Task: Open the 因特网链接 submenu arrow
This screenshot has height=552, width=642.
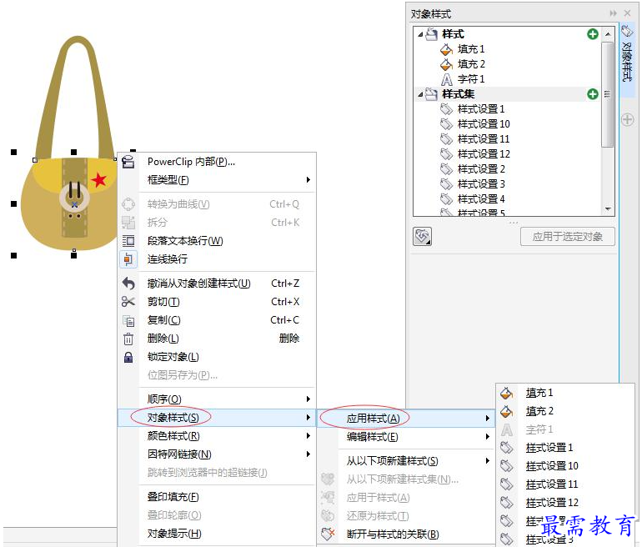Action: tap(308, 454)
